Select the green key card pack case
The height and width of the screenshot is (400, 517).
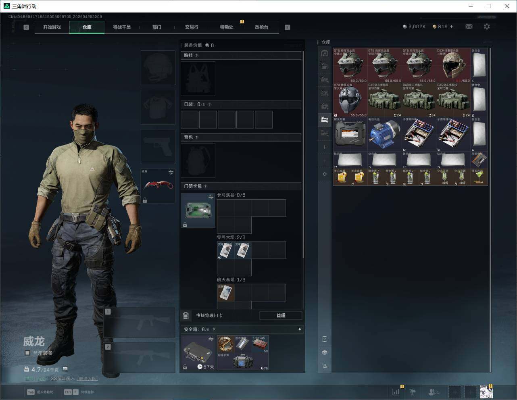[x=198, y=210]
